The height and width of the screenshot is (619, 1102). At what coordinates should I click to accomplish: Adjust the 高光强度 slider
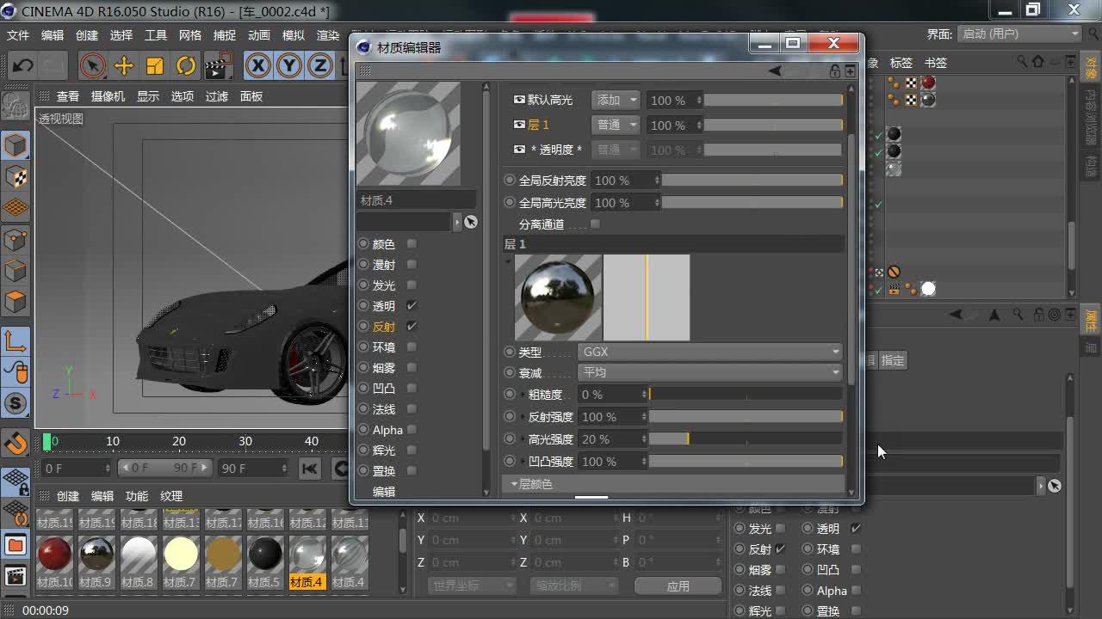[746, 439]
